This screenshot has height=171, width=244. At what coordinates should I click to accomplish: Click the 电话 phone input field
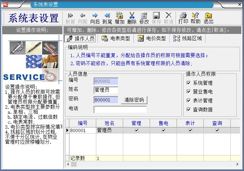point(120,109)
